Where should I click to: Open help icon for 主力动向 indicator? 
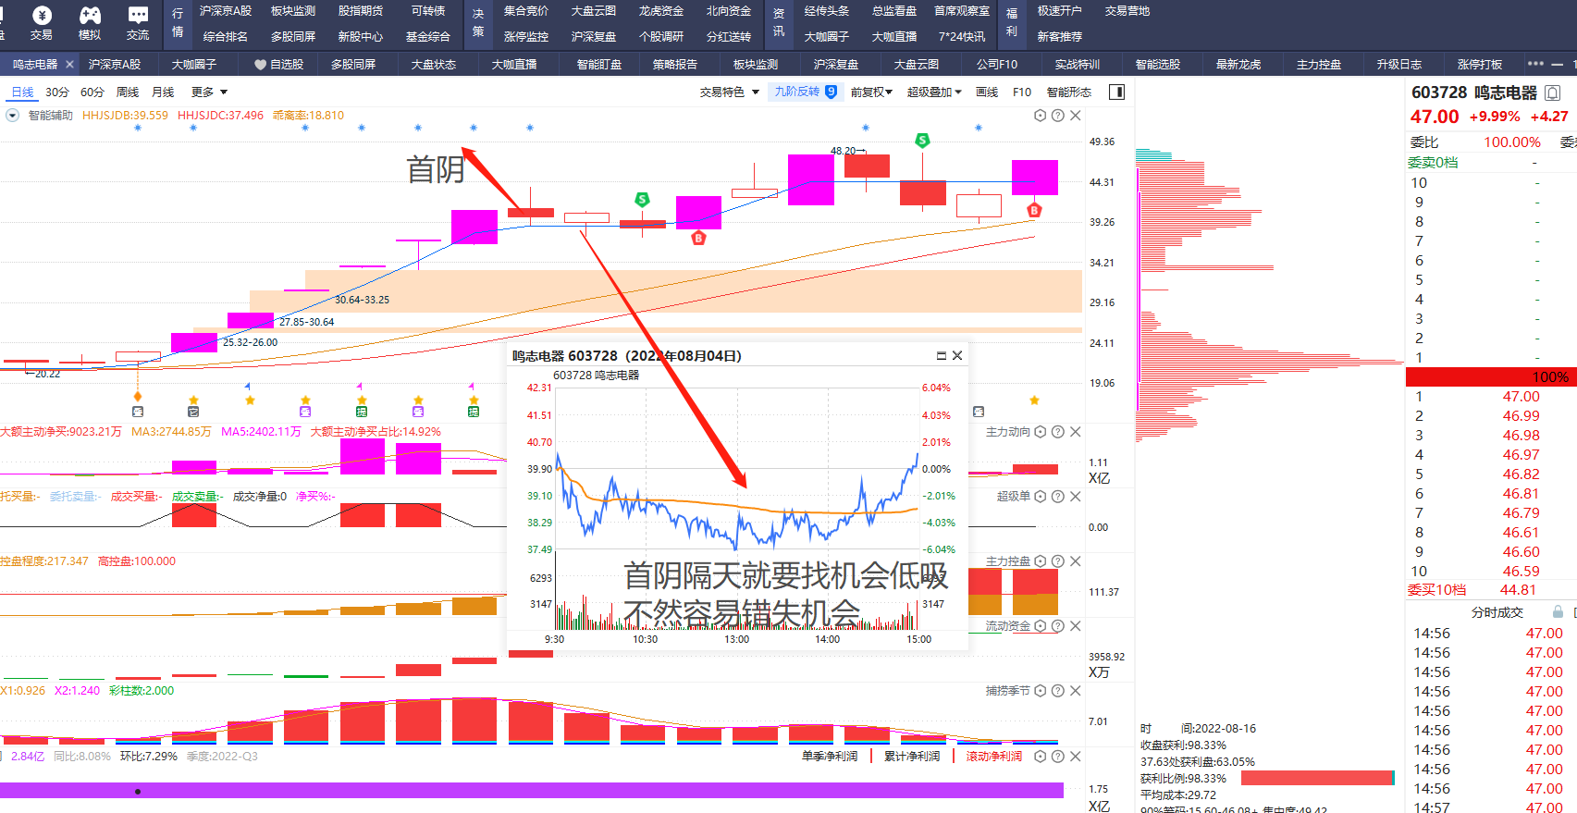tap(1058, 432)
